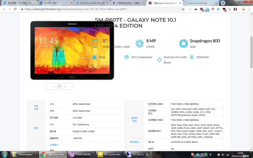Click the release date section label in blue
The image size is (253, 158).
[x=36, y=107]
